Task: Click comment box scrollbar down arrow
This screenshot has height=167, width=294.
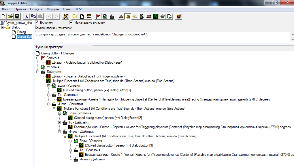Action: (293, 40)
